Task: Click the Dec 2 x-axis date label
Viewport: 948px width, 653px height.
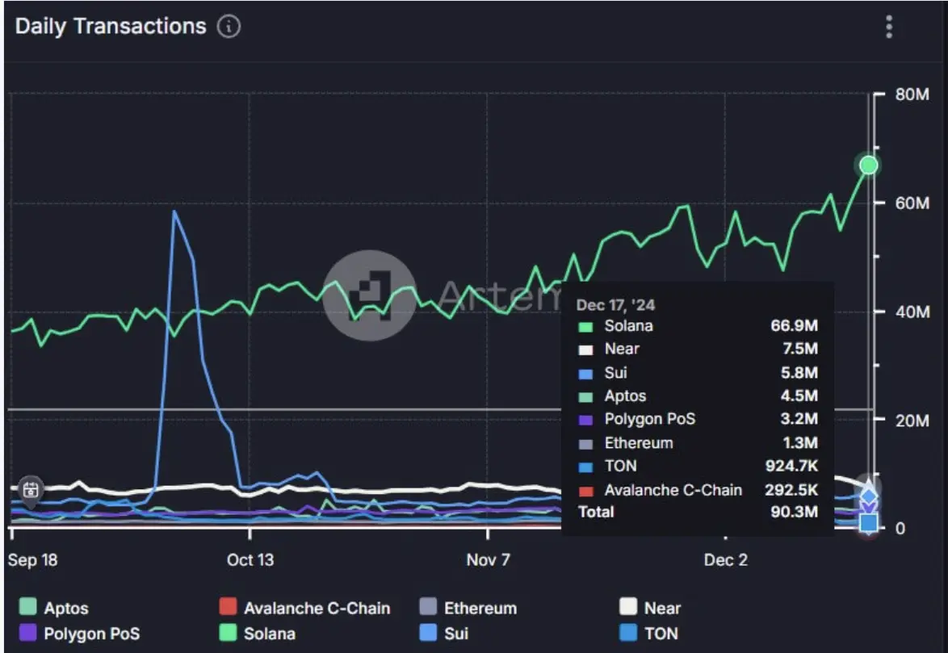Action: click(725, 560)
